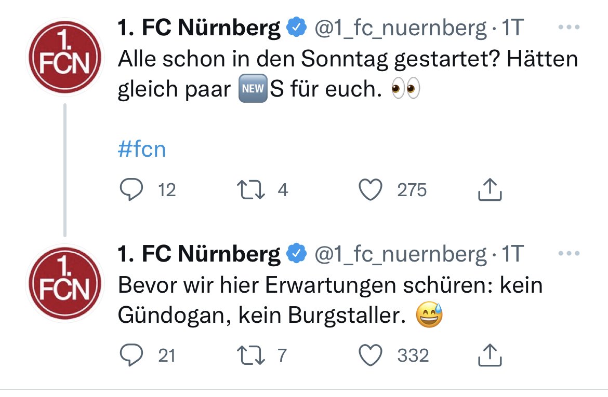Image resolution: width=608 pixels, height=397 pixels.
Task: Like the tweet with 332 likes
Action: [371, 355]
